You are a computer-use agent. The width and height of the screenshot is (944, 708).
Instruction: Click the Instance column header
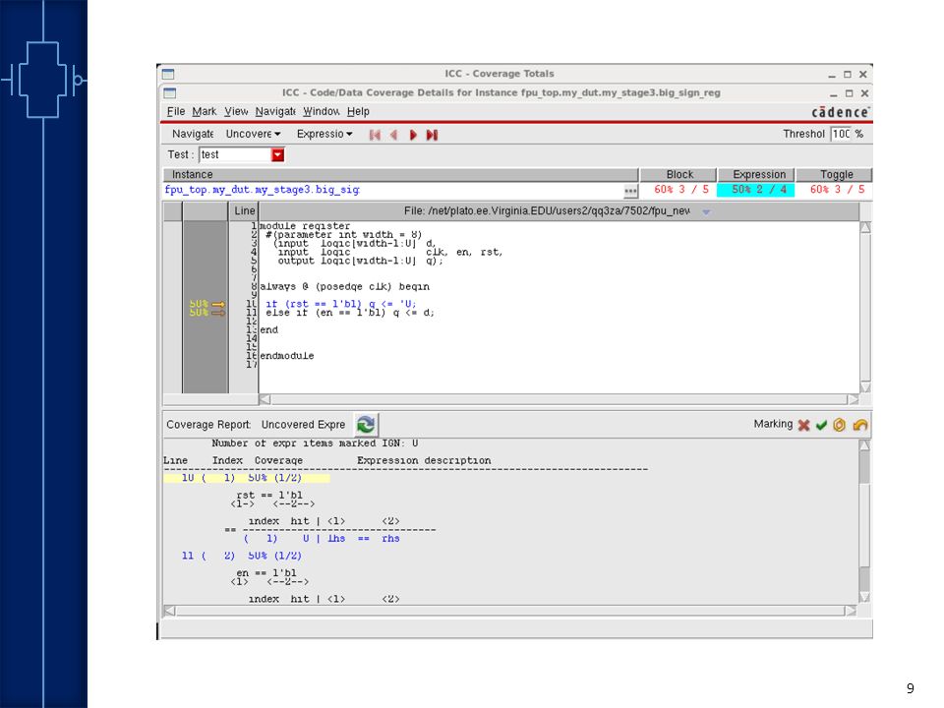400,175
